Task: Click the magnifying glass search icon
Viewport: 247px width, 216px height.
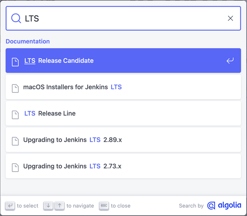Action: (16, 18)
